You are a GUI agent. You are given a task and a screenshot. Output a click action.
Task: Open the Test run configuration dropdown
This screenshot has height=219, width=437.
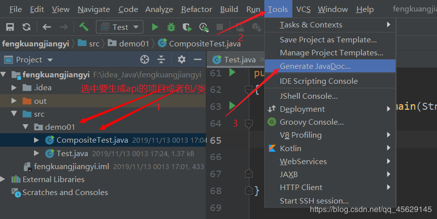pos(120,27)
